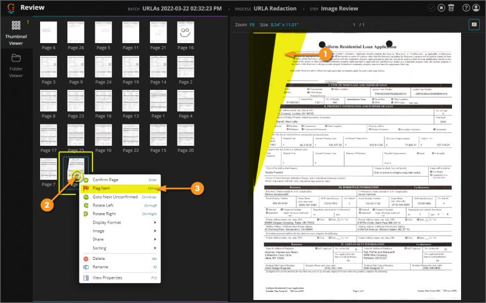
Task: Click the stop batch circle icon
Action: coord(441,8)
